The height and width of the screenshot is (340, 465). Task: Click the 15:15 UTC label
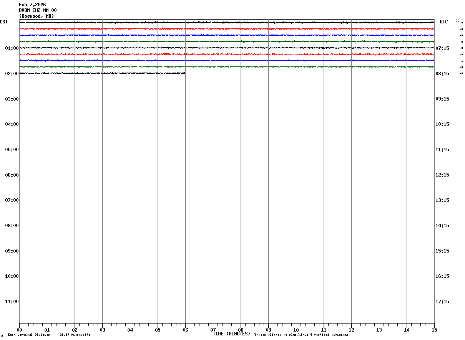tap(442, 251)
